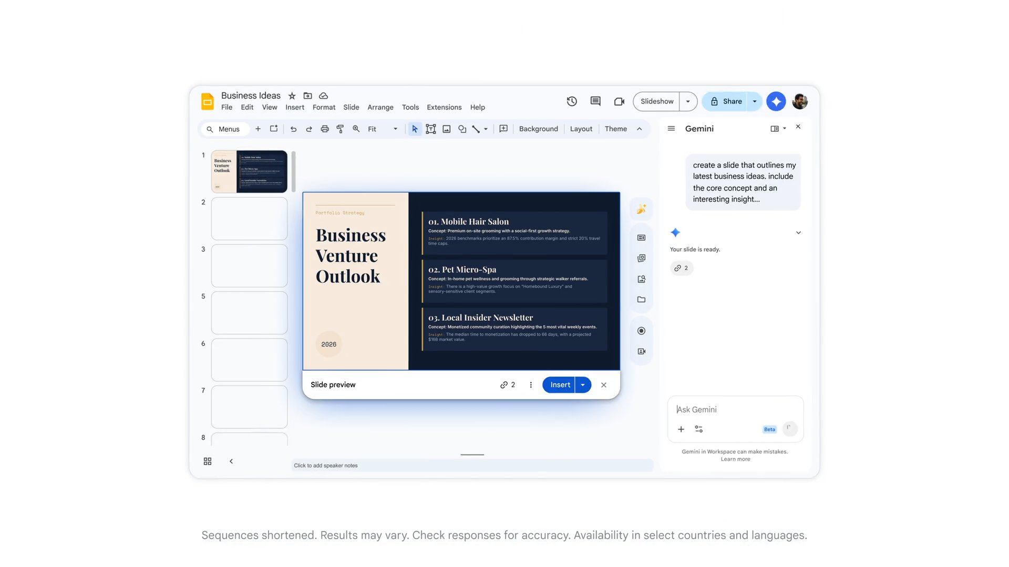Search the Menus box
Image resolution: width=1009 pixels, height=567 pixels.
click(224, 129)
